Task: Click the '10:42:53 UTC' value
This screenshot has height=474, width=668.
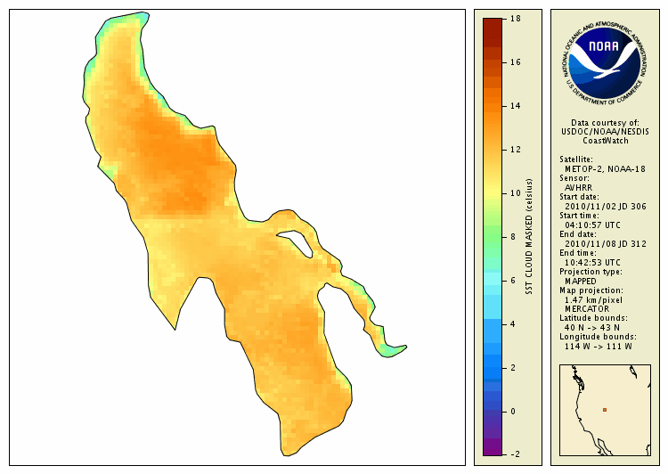Action: pos(592,263)
